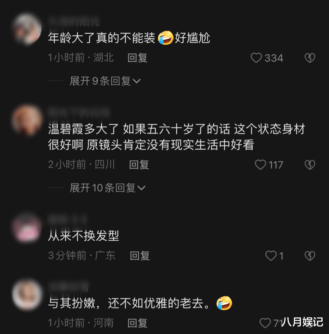Reply to the 河南 comment

[137, 323]
